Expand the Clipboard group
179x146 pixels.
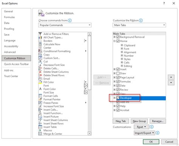(x=122, y=45)
